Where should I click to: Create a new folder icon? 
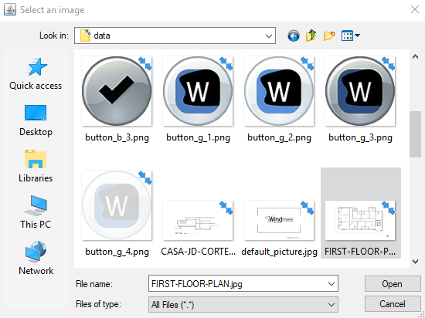pyautogui.click(x=329, y=36)
